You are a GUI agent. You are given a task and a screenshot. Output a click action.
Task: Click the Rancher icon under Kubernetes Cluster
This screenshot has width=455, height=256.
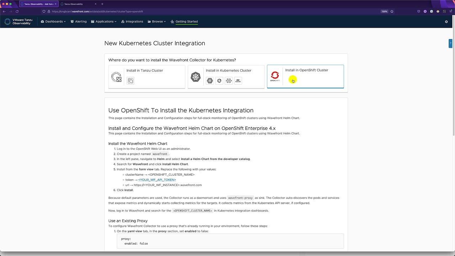tap(238, 81)
